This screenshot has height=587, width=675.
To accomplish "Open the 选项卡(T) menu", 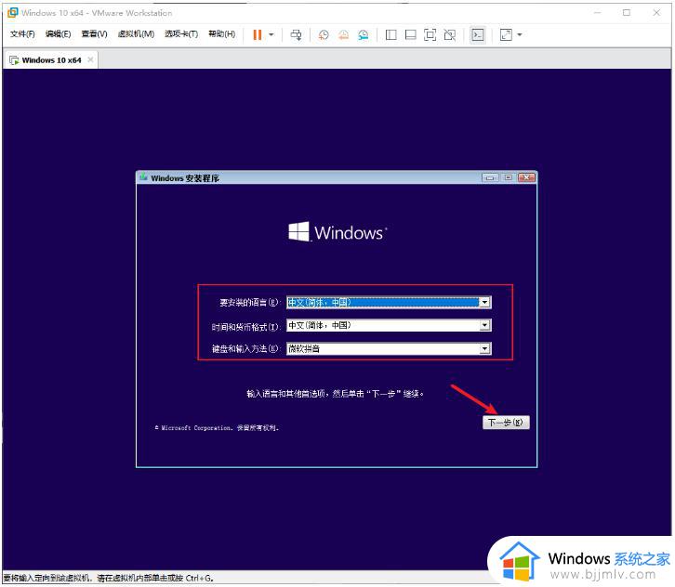I will coord(181,34).
